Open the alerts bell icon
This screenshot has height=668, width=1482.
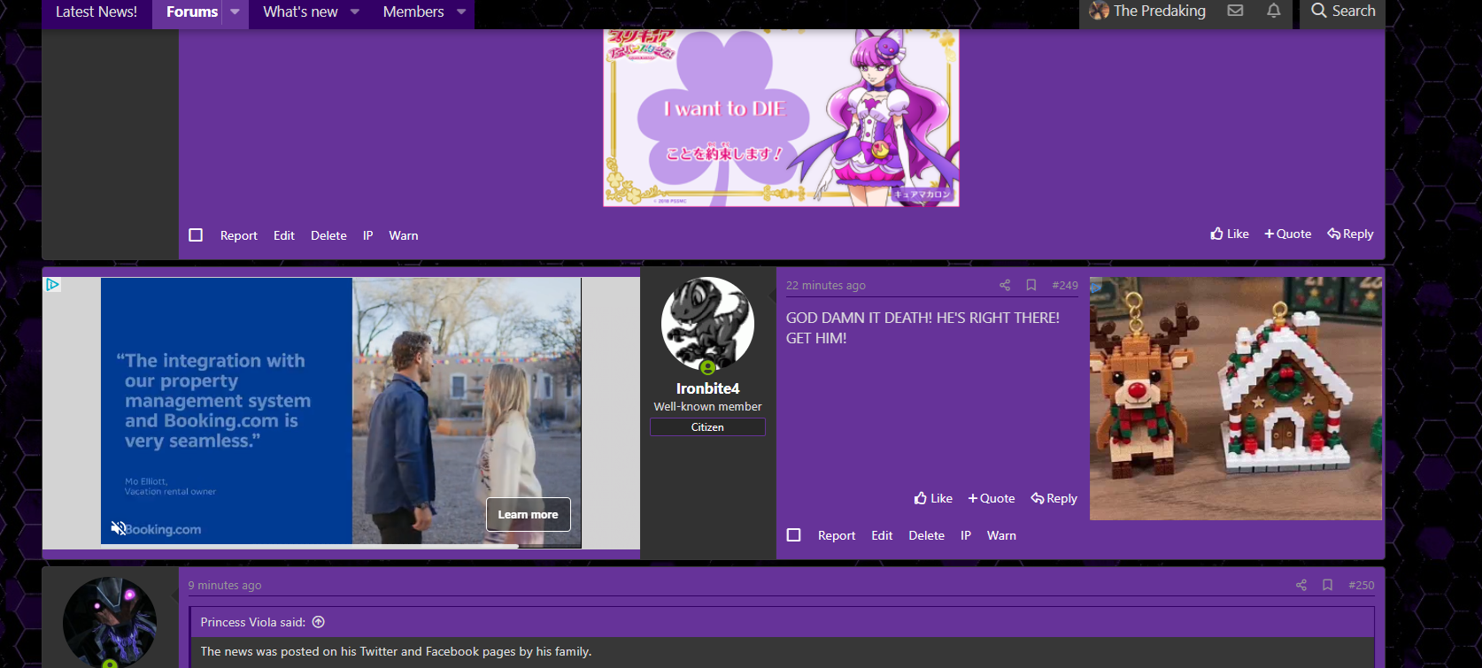tap(1273, 11)
